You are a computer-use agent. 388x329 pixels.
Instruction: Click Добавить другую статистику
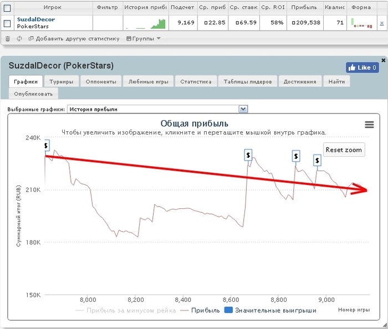point(74,39)
